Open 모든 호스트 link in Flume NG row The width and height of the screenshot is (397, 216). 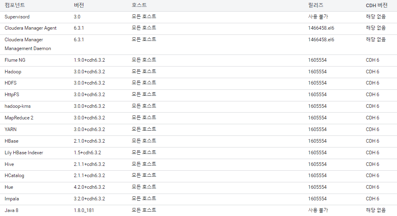point(144,60)
